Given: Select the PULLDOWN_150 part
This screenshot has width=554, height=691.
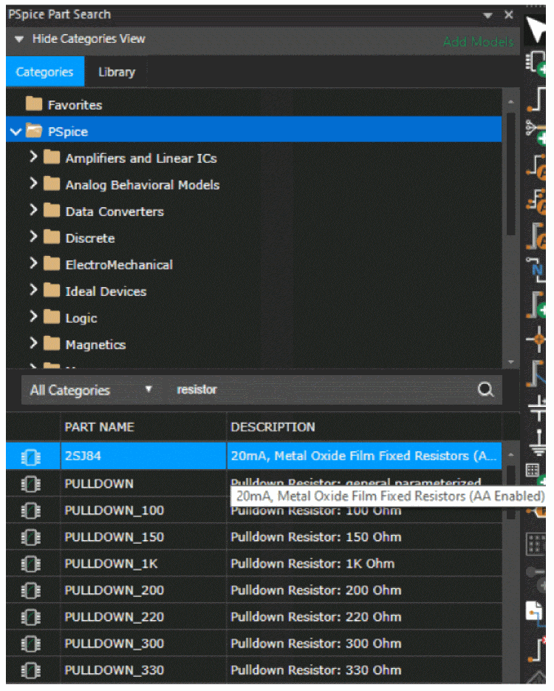Looking at the screenshot, I should point(114,537).
